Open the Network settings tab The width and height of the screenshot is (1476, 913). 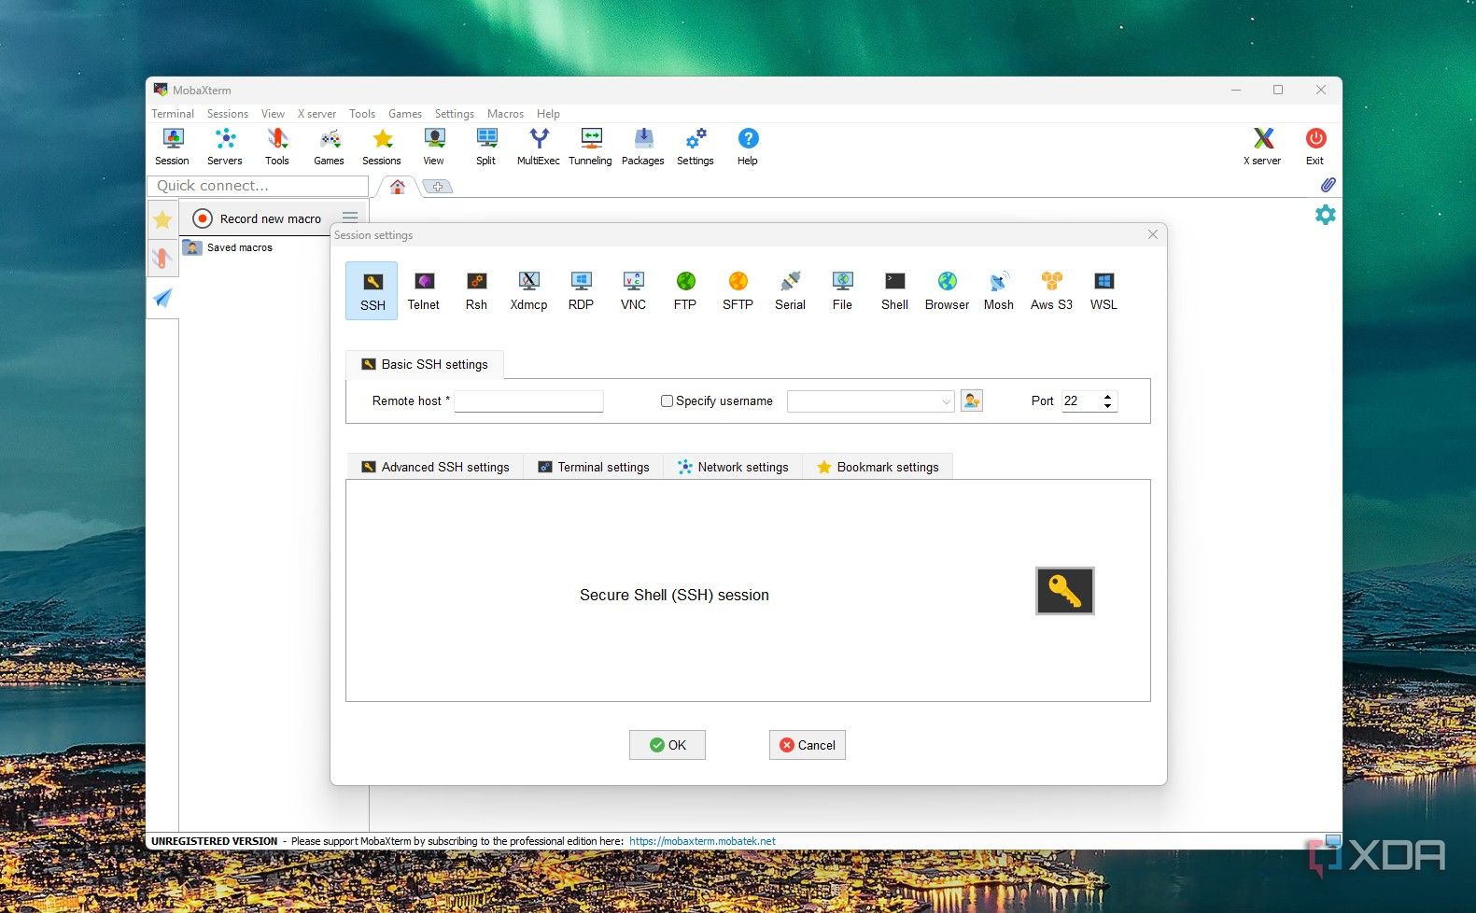click(733, 467)
